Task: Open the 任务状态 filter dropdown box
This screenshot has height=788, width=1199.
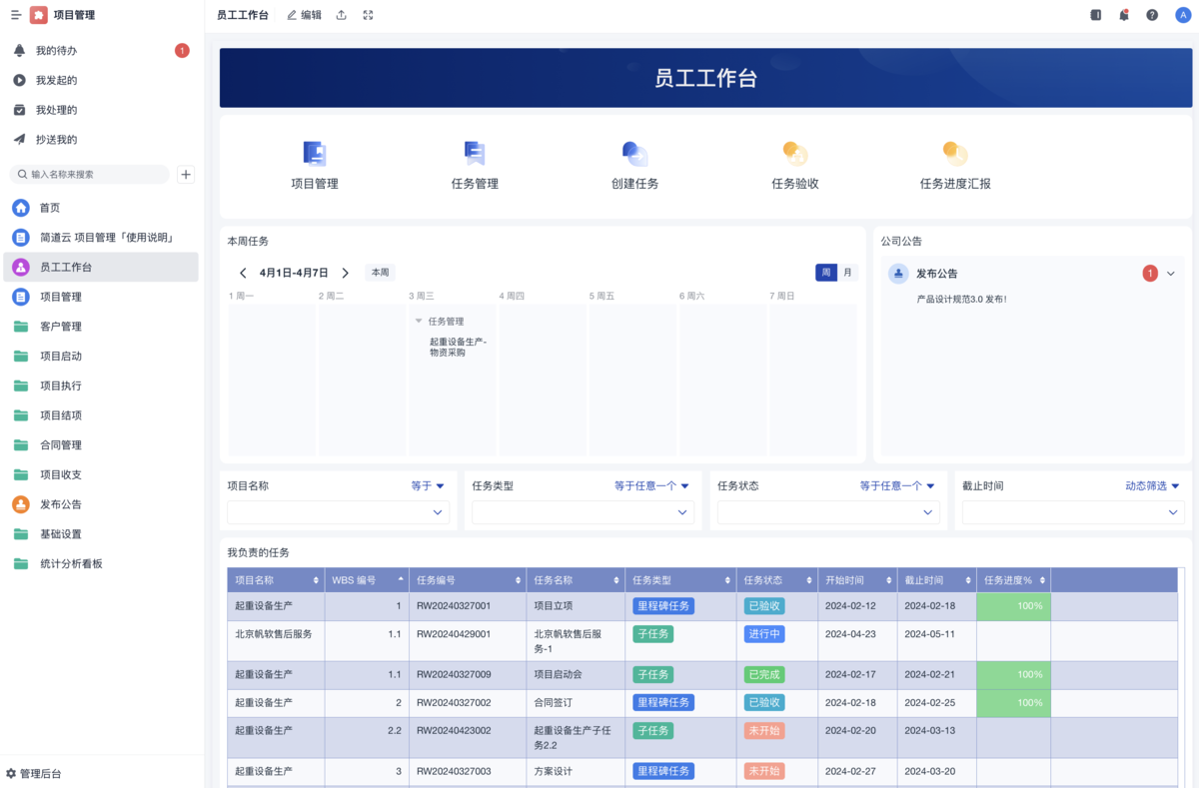Action: pyautogui.click(x=827, y=511)
